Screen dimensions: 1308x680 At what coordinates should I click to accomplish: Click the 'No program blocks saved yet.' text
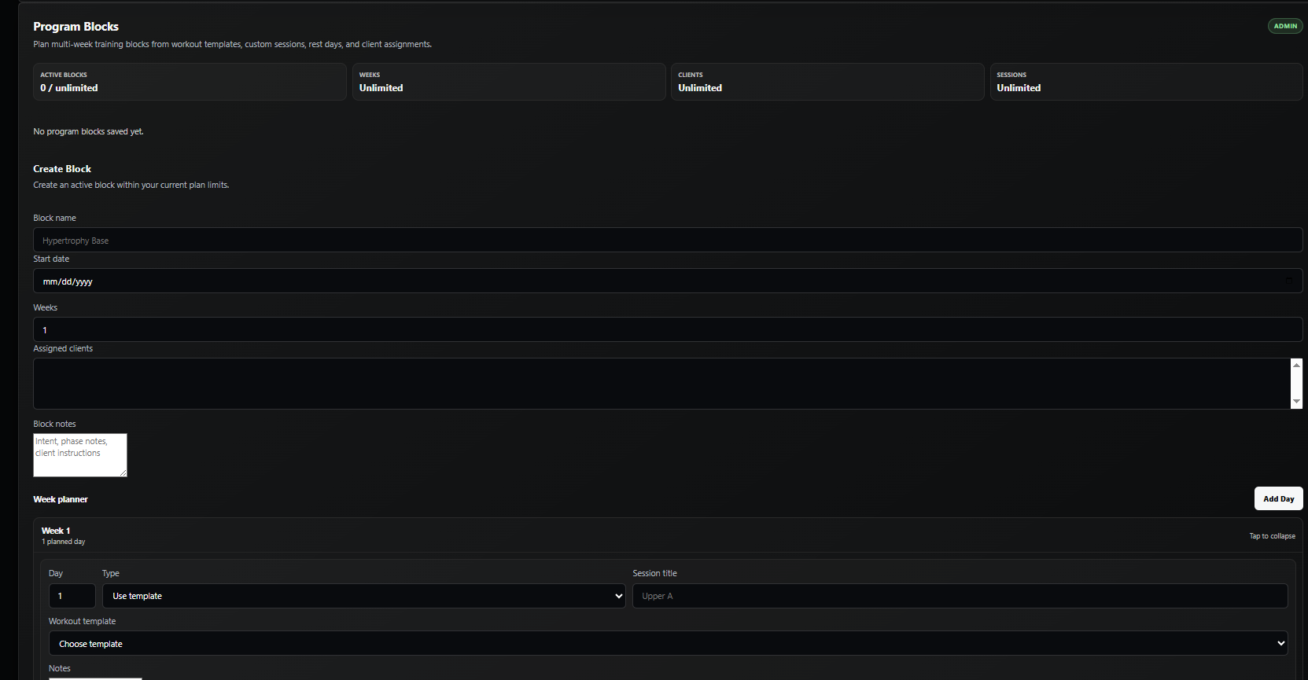pos(88,131)
